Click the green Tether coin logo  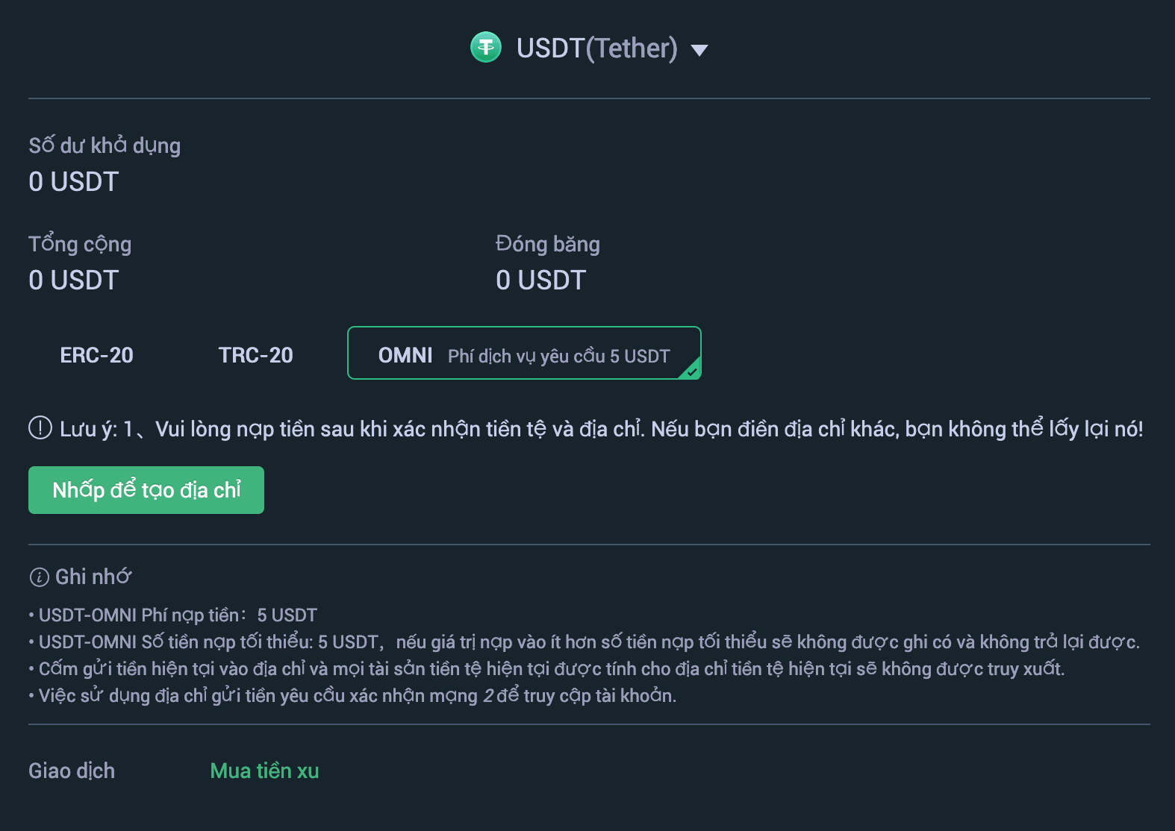(486, 48)
